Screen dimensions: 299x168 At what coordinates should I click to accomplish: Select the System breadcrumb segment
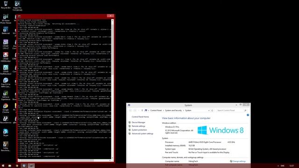coord(188,111)
